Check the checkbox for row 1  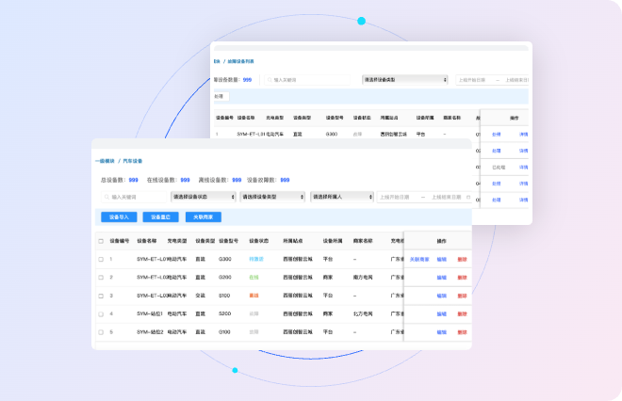click(101, 258)
